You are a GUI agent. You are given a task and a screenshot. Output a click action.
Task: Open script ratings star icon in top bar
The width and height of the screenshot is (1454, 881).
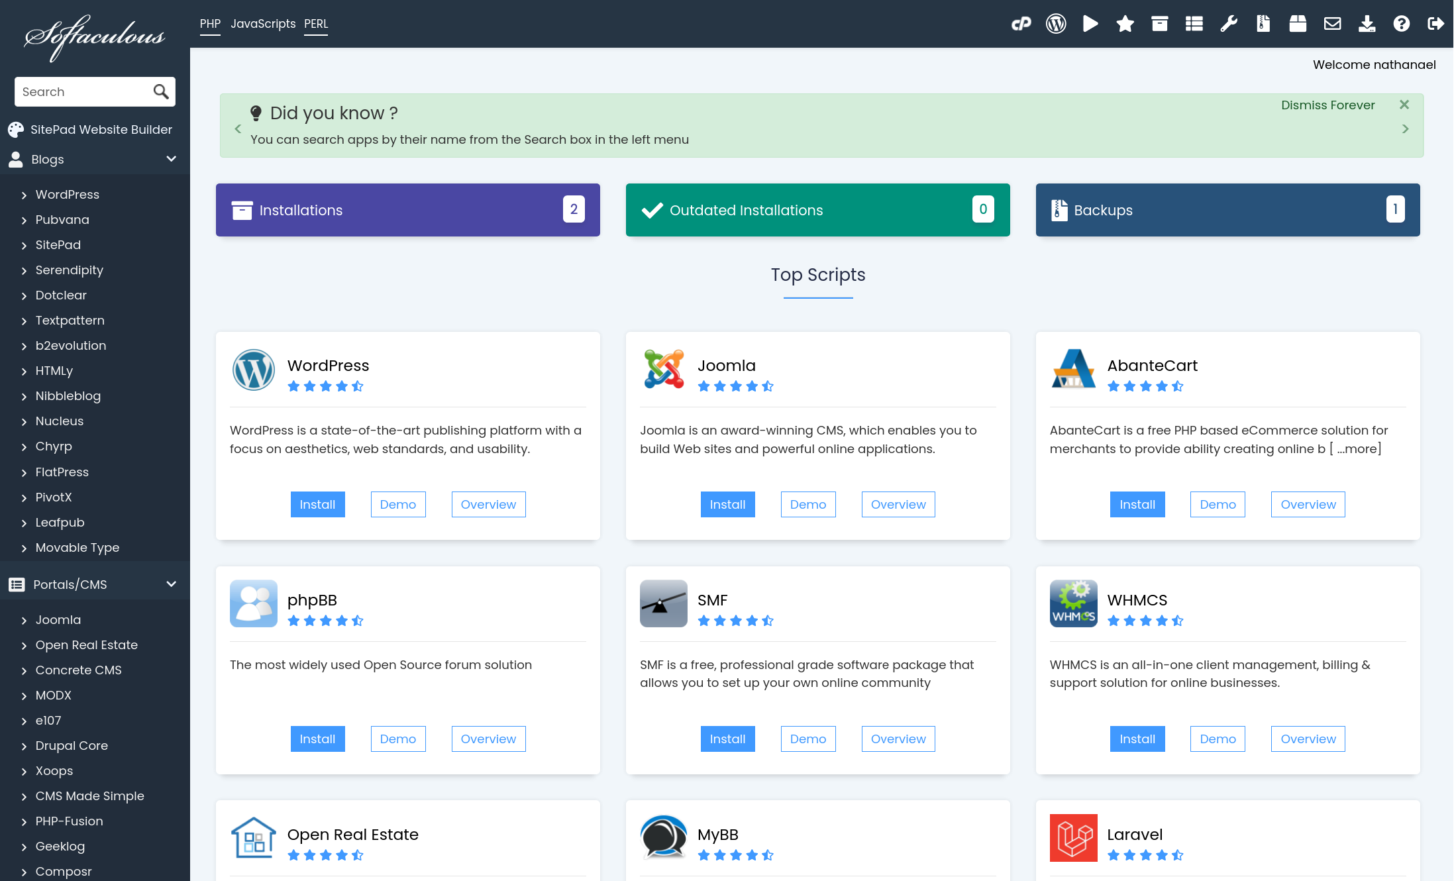1125,24
